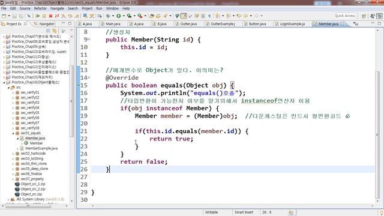Open the Window menu

click(x=112, y=8)
